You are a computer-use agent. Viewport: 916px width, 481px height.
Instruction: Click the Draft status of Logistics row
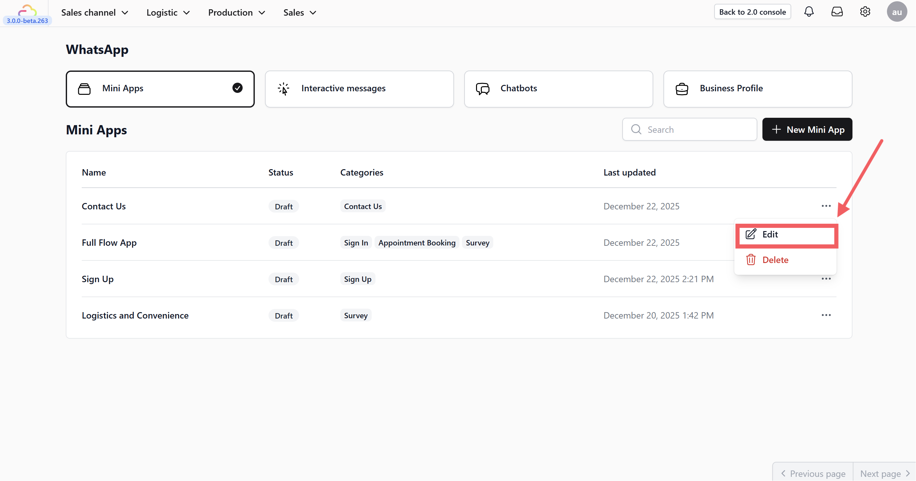pyautogui.click(x=284, y=316)
